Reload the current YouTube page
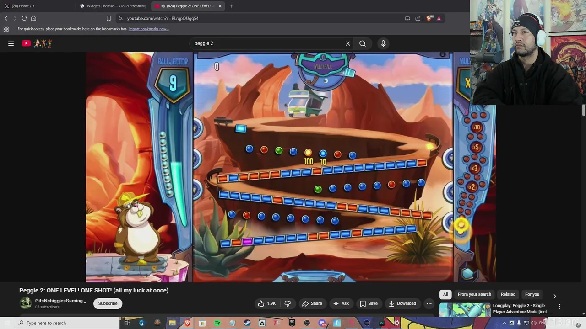The image size is (586, 329). 24,18
